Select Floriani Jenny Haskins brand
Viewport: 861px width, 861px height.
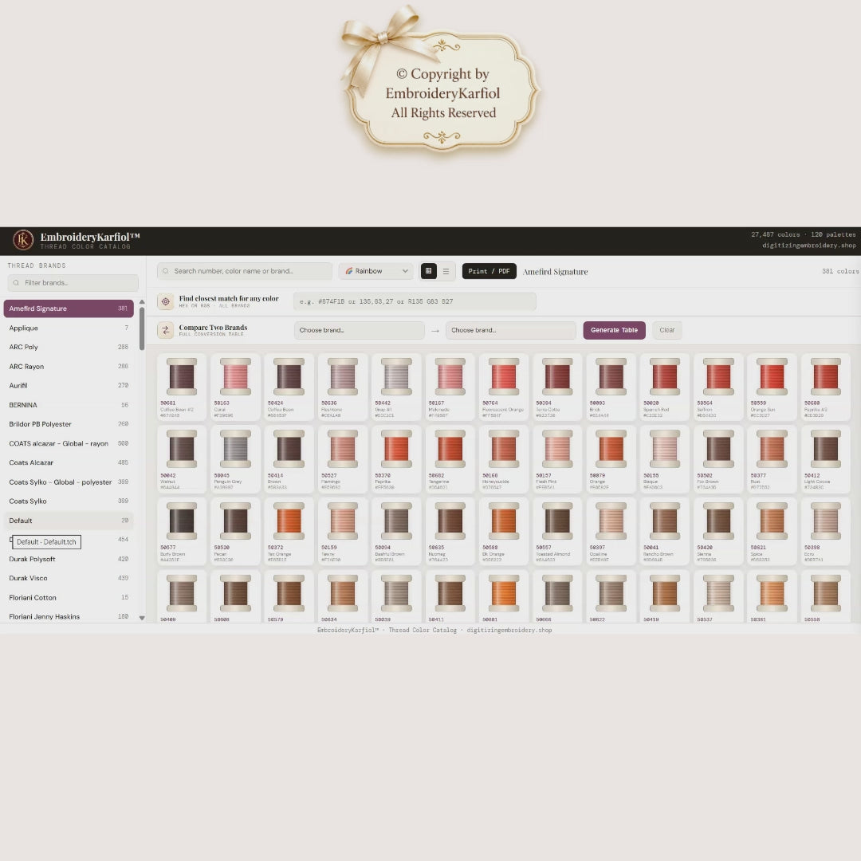tap(69, 616)
